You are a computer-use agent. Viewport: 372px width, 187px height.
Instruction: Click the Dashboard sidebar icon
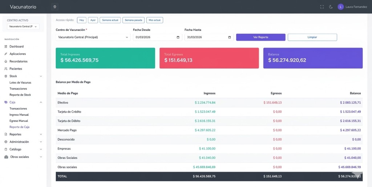click(x=6, y=46)
